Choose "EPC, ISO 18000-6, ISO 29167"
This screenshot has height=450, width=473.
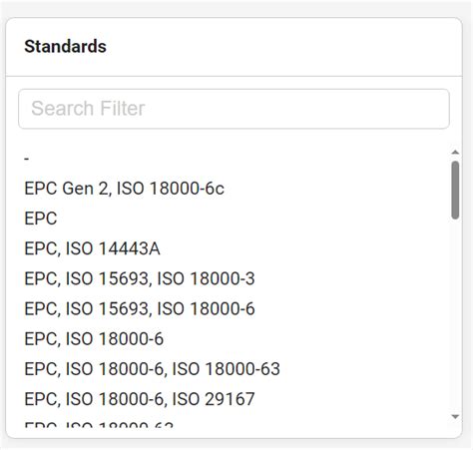coord(235,399)
